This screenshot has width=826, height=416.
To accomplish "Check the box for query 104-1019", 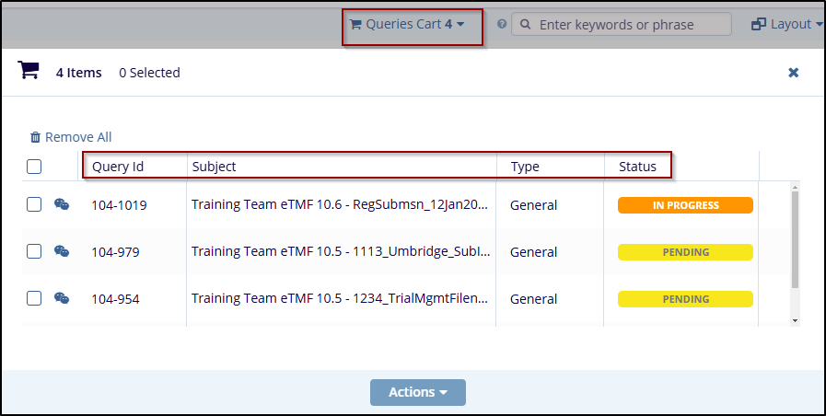I will click(x=34, y=205).
